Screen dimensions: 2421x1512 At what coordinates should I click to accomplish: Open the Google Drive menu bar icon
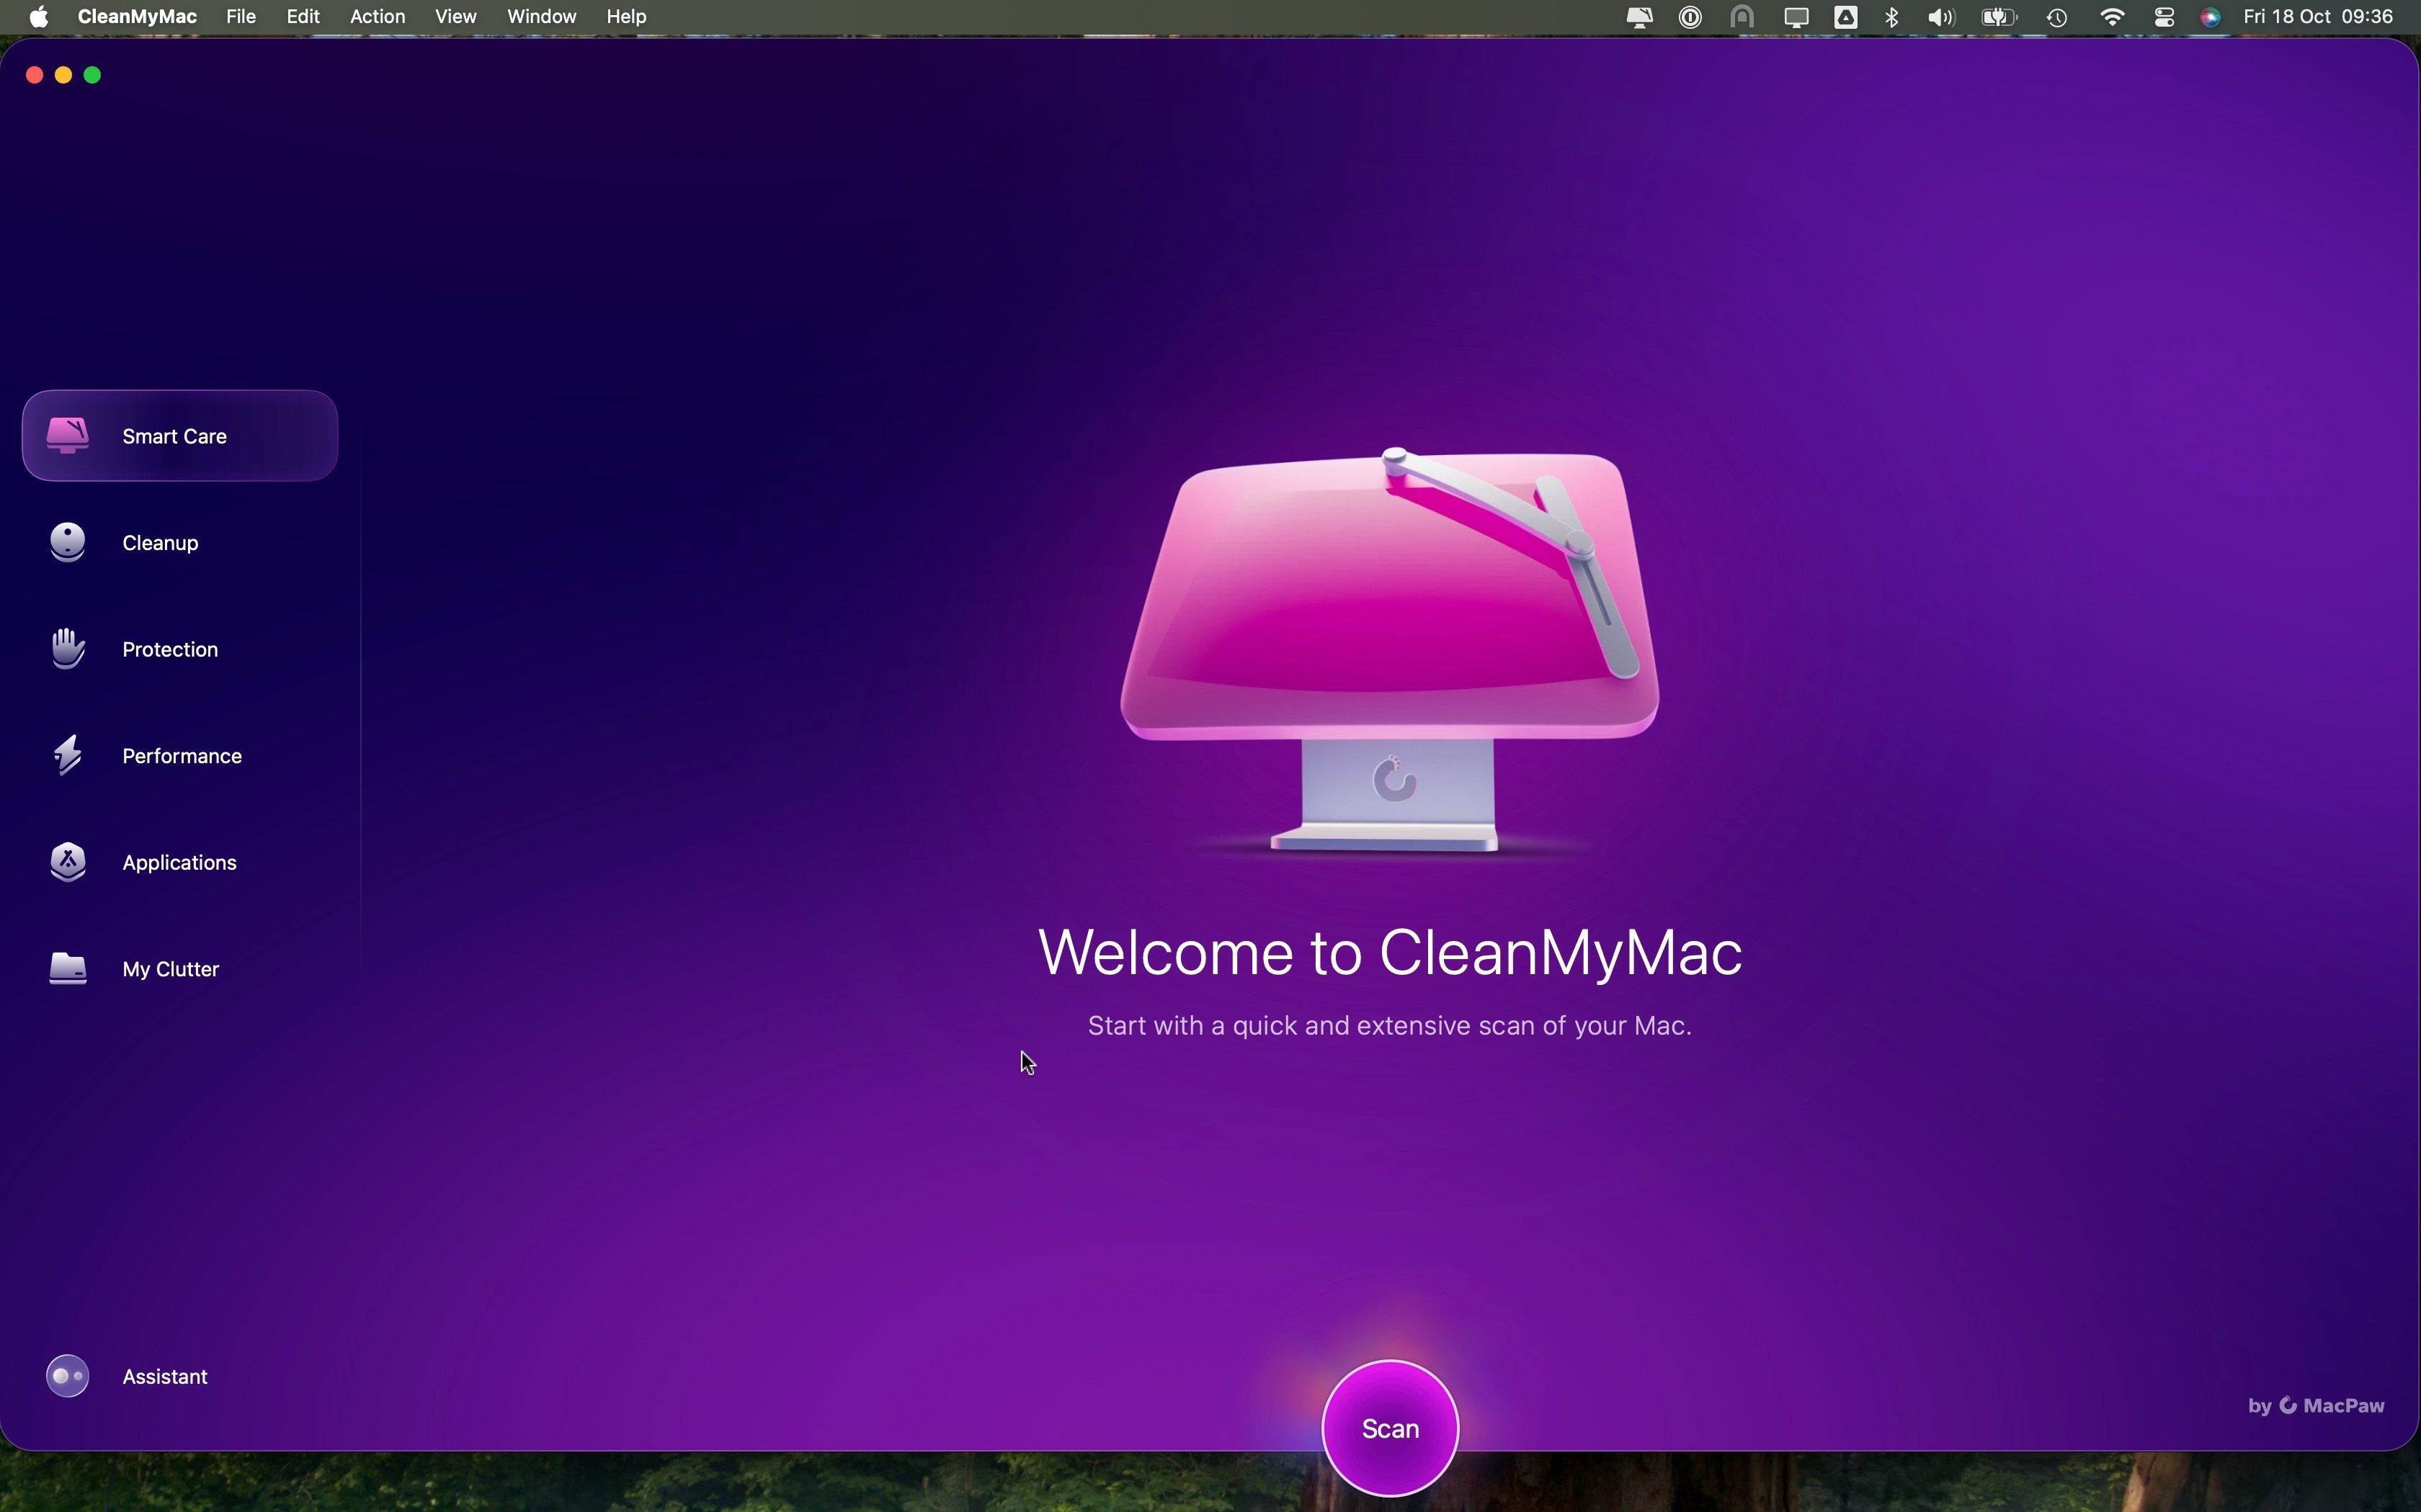click(1847, 18)
